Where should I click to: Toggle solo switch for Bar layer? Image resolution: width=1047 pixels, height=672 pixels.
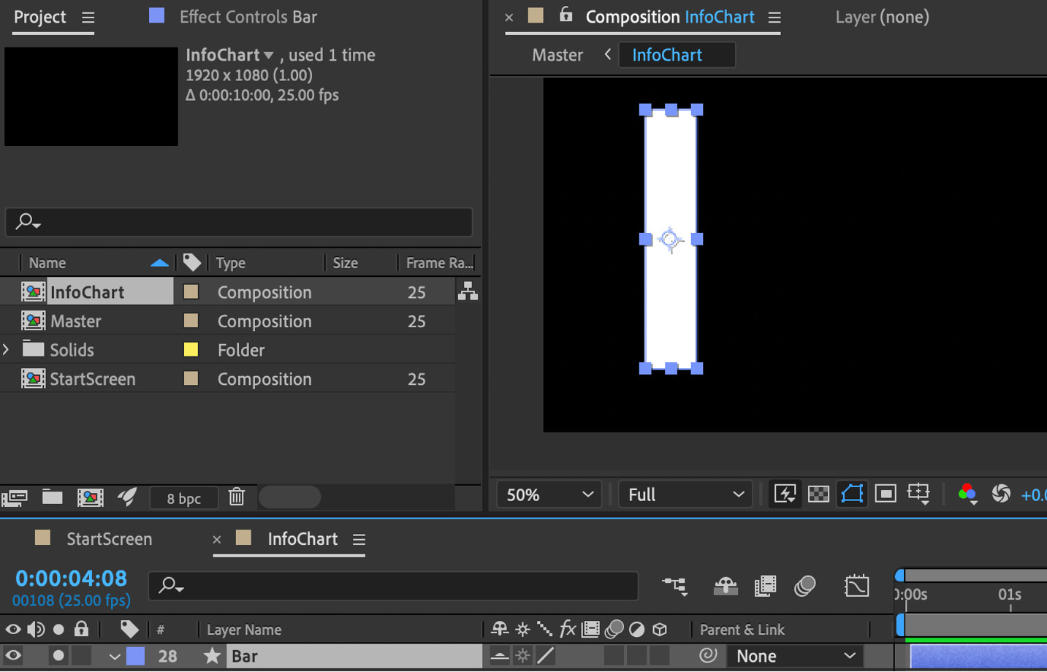(x=58, y=655)
